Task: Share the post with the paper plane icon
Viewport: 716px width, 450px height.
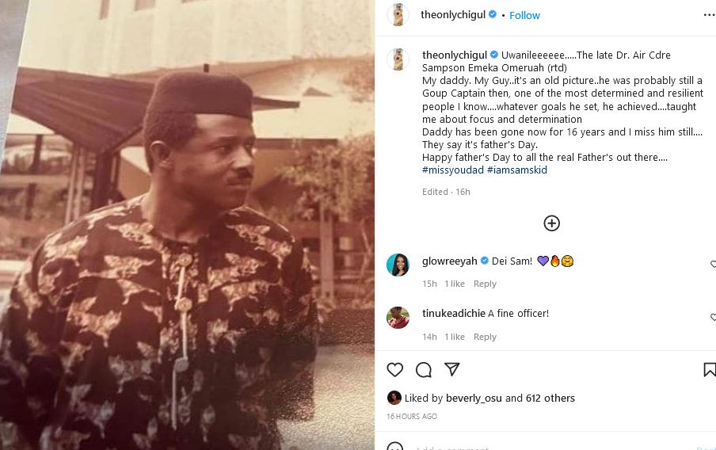Action: click(x=452, y=369)
